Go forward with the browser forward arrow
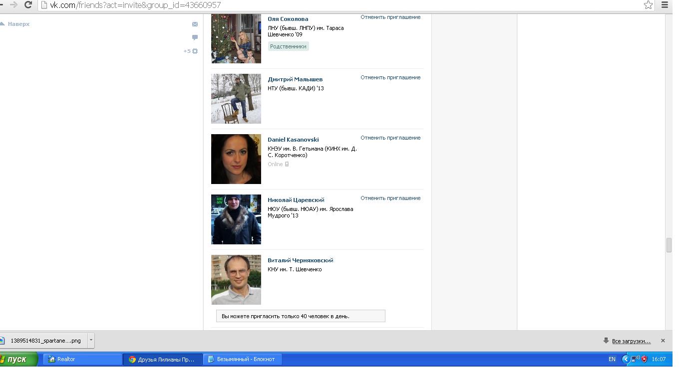The height and width of the screenshot is (383, 682). (x=13, y=5)
